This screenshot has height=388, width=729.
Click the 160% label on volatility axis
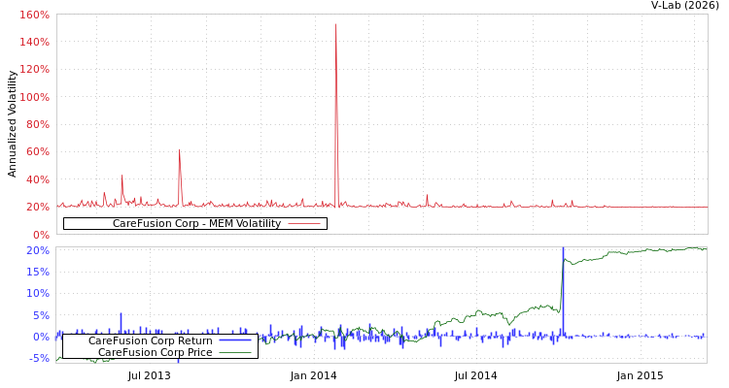(x=34, y=16)
